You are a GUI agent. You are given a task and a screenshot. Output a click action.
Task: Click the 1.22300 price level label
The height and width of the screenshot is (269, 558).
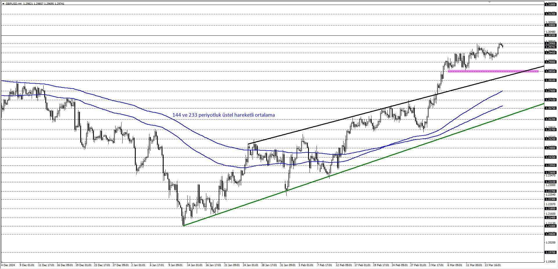coord(550,199)
